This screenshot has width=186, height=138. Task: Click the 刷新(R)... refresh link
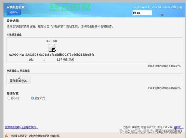click(x=178, y=127)
